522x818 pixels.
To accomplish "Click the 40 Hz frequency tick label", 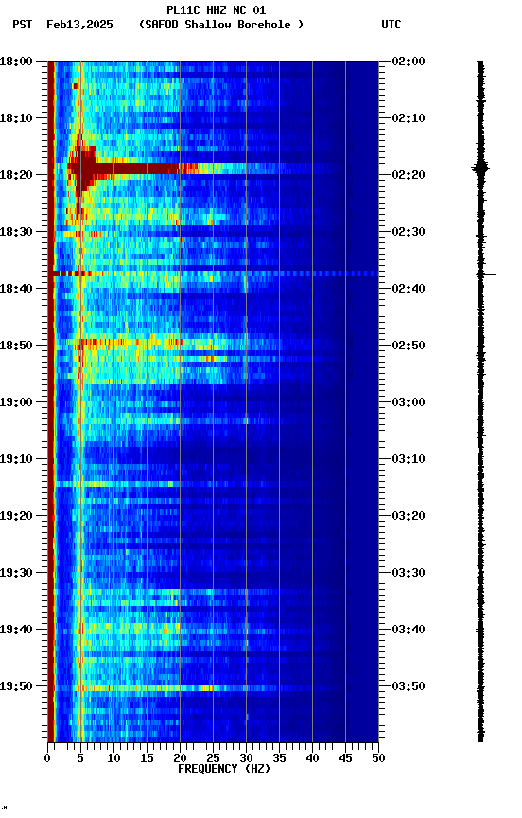I will click(x=313, y=758).
